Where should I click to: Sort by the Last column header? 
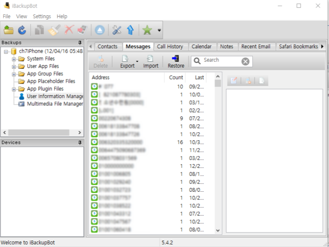pyautogui.click(x=196, y=77)
